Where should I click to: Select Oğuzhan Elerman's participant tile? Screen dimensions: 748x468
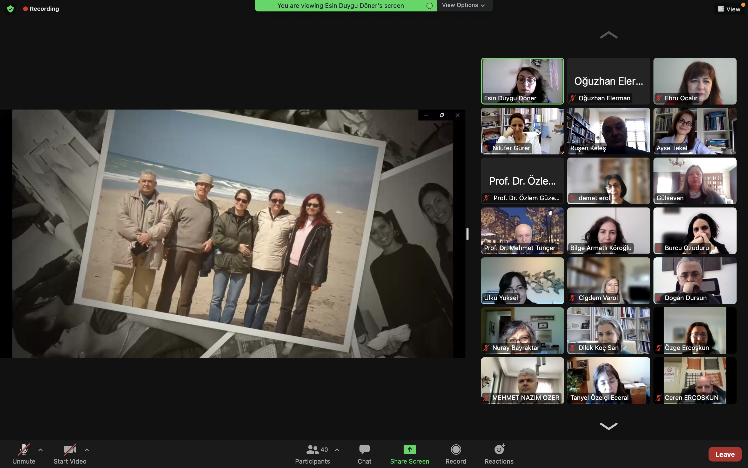[x=609, y=81]
